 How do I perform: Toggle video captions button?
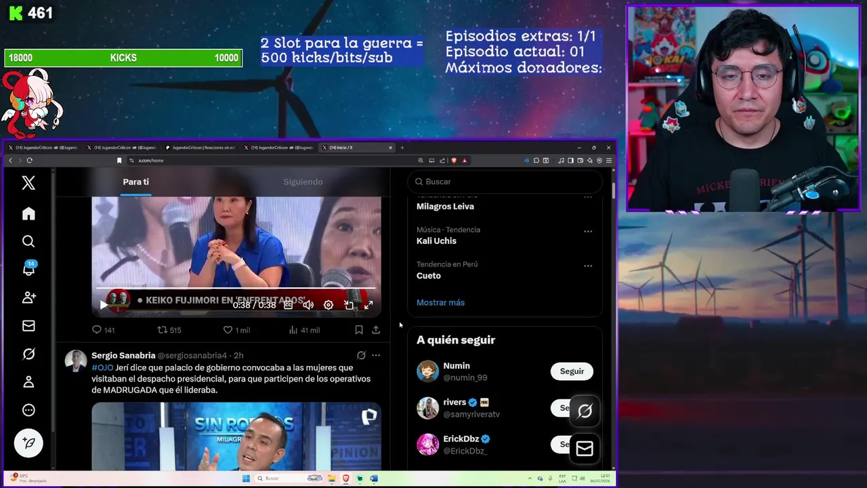click(289, 305)
